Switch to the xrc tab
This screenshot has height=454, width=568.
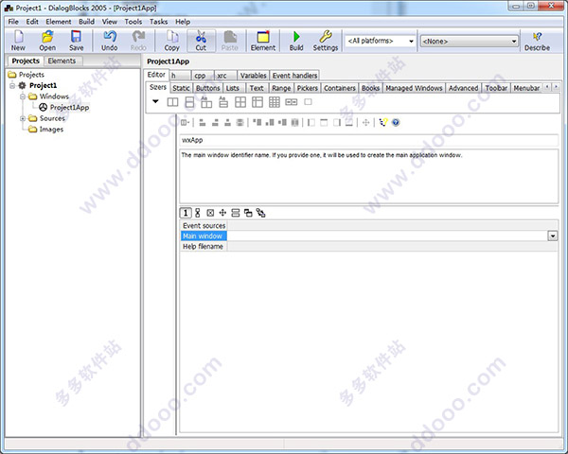[x=225, y=76]
